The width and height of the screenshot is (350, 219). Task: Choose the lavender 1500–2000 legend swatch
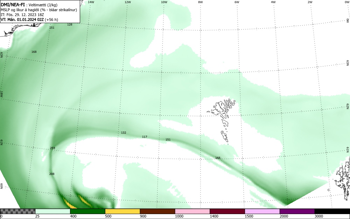262,211
